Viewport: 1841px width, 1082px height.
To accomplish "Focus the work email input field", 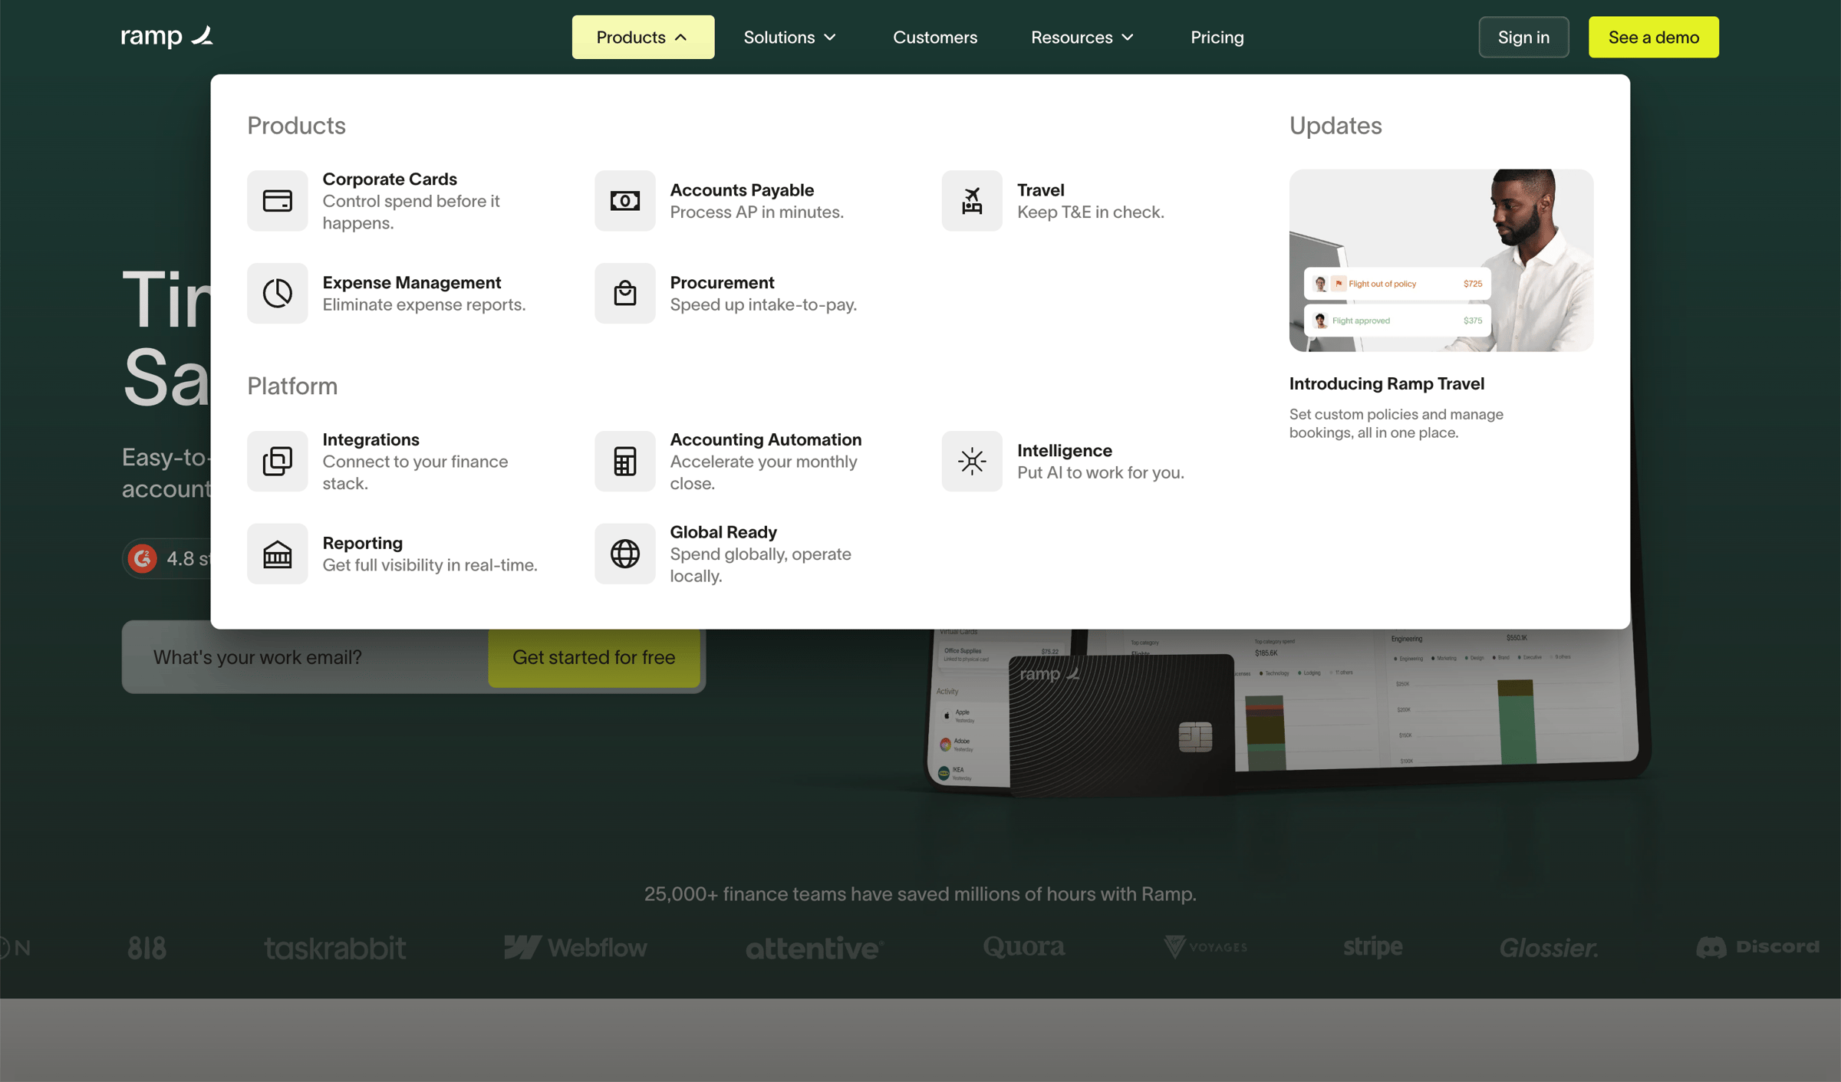I will tap(307, 657).
